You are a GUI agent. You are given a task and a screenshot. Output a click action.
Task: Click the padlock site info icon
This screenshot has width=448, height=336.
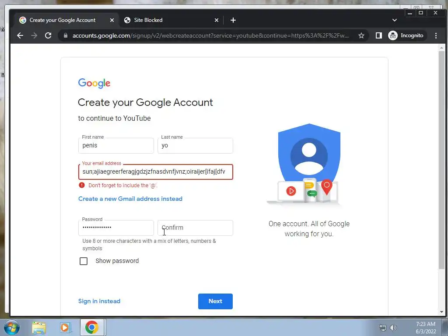(x=66, y=35)
